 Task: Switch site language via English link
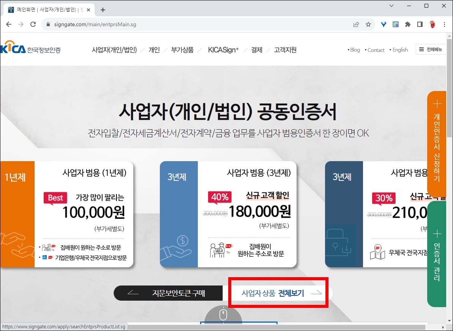tap(399, 50)
